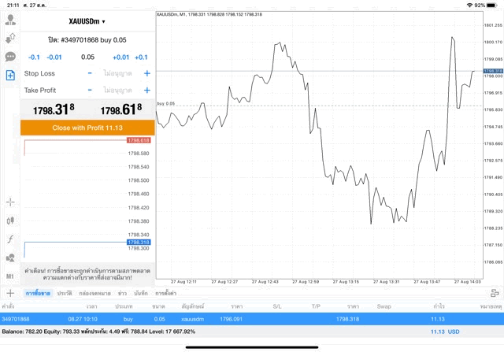Screen dimensions: 504x352
Task: Open the indicators f icon
Action: tap(10, 239)
